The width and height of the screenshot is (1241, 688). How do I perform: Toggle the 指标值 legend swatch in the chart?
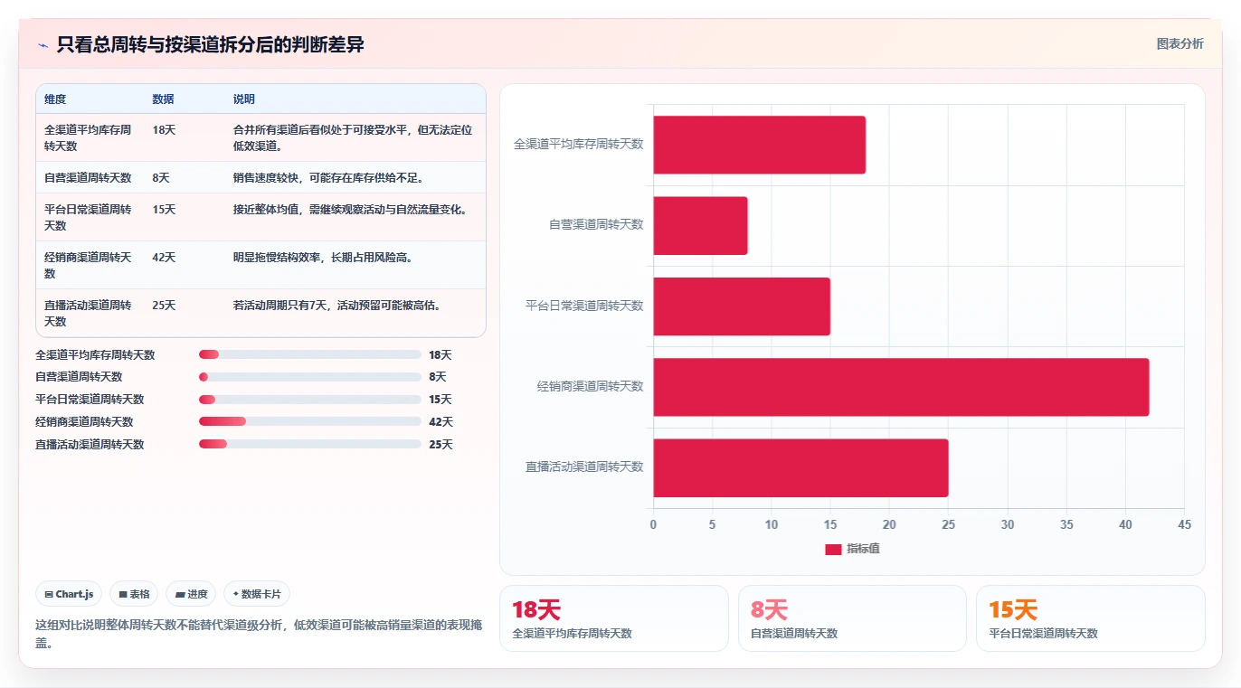[833, 550]
